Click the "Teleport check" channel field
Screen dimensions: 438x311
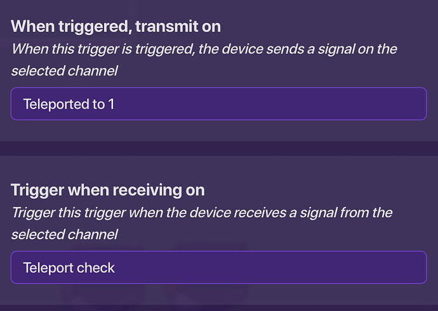click(218, 268)
